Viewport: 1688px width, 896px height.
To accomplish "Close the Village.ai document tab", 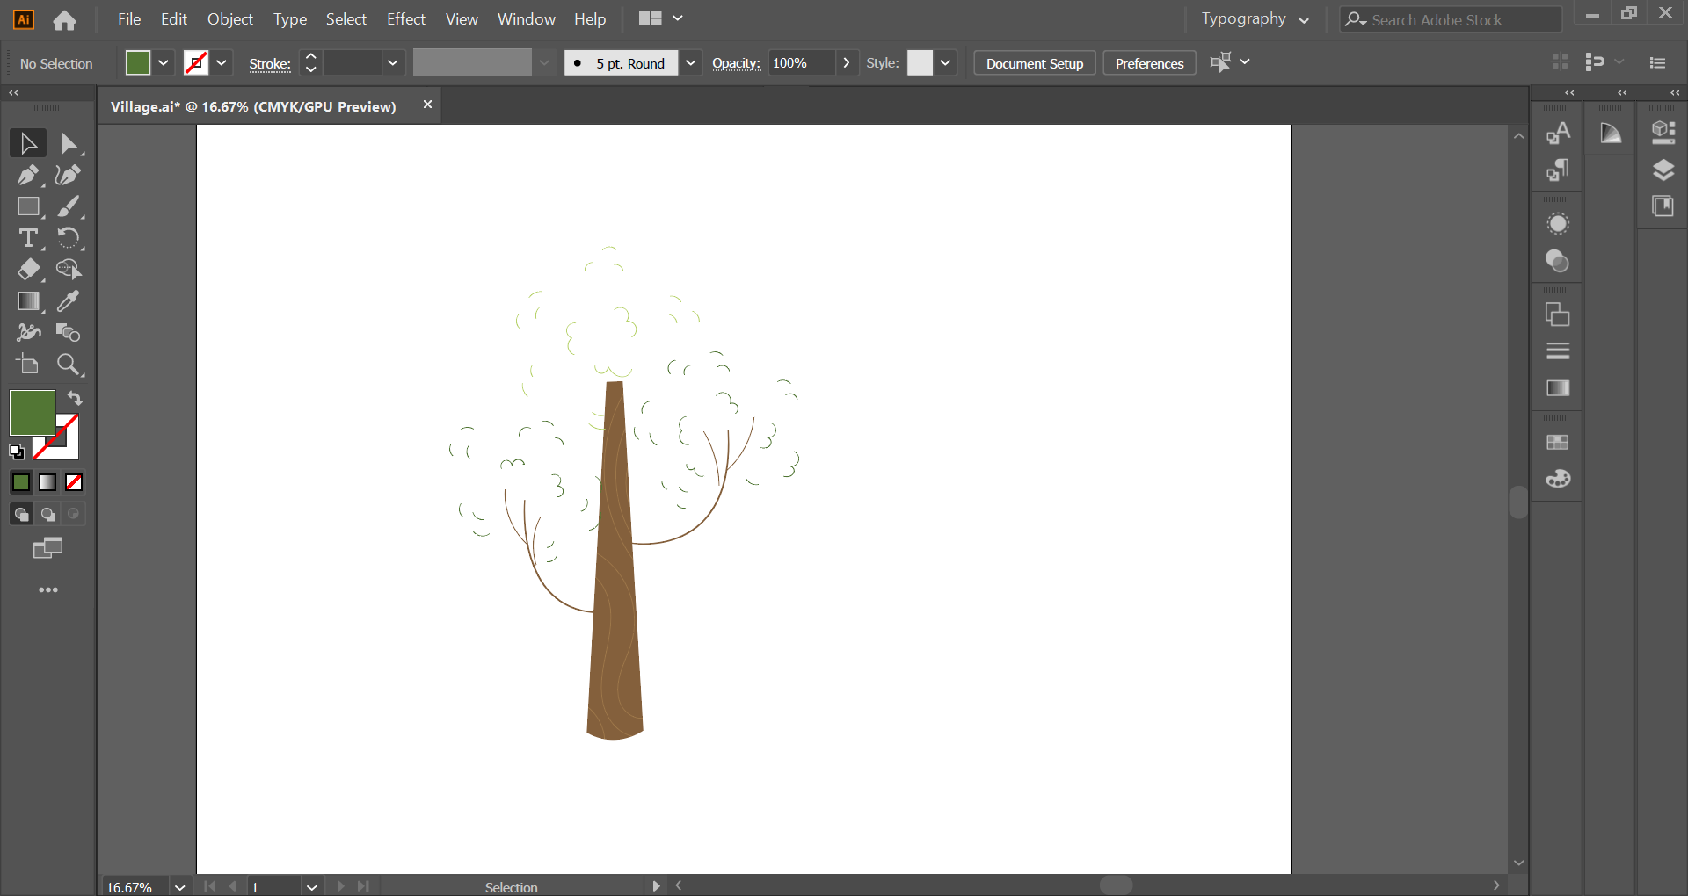I will click(428, 105).
